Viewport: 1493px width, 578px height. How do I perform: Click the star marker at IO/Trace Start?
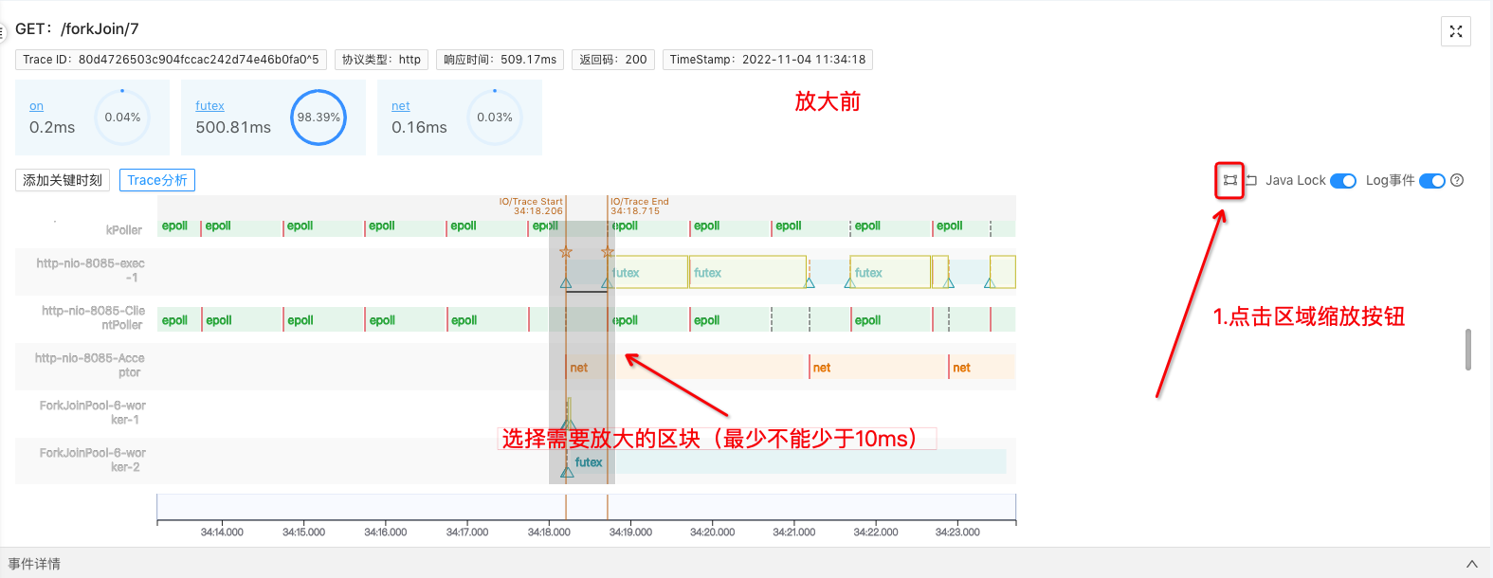pos(566,252)
